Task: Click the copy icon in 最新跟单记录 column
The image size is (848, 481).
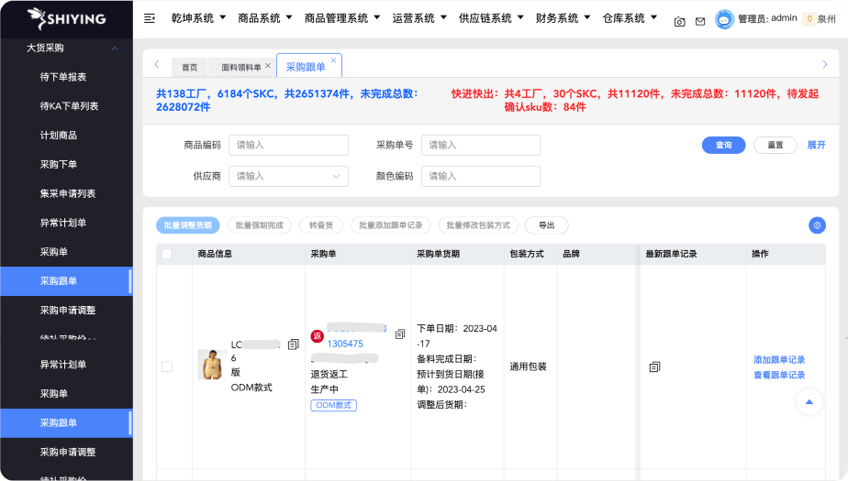Action: point(654,366)
